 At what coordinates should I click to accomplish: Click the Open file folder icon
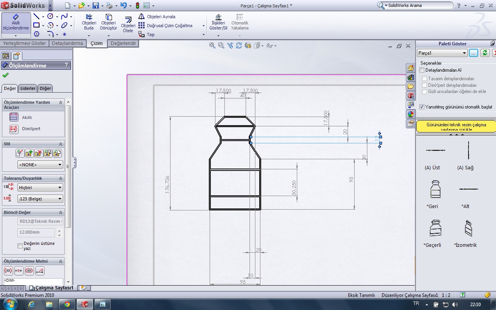pos(81,5)
